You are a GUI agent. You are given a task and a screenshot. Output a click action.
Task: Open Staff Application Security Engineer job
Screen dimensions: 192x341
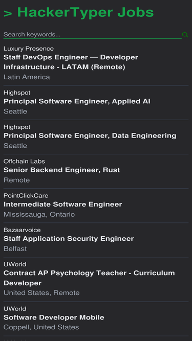pyautogui.click(x=69, y=239)
